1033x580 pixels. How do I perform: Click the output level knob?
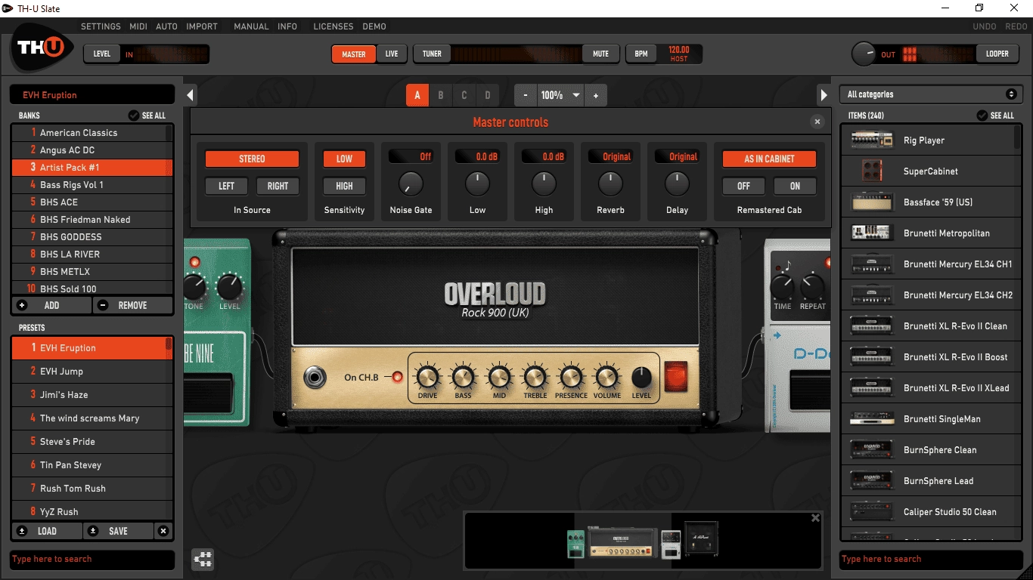864,54
